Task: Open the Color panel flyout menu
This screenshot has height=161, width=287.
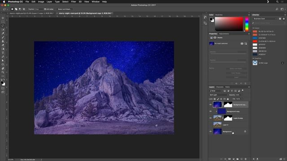Action: (x=249, y=15)
